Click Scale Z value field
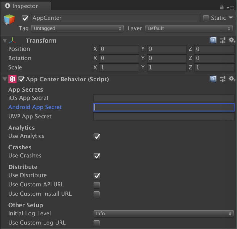This screenshot has height=229, width=237. click(x=214, y=67)
